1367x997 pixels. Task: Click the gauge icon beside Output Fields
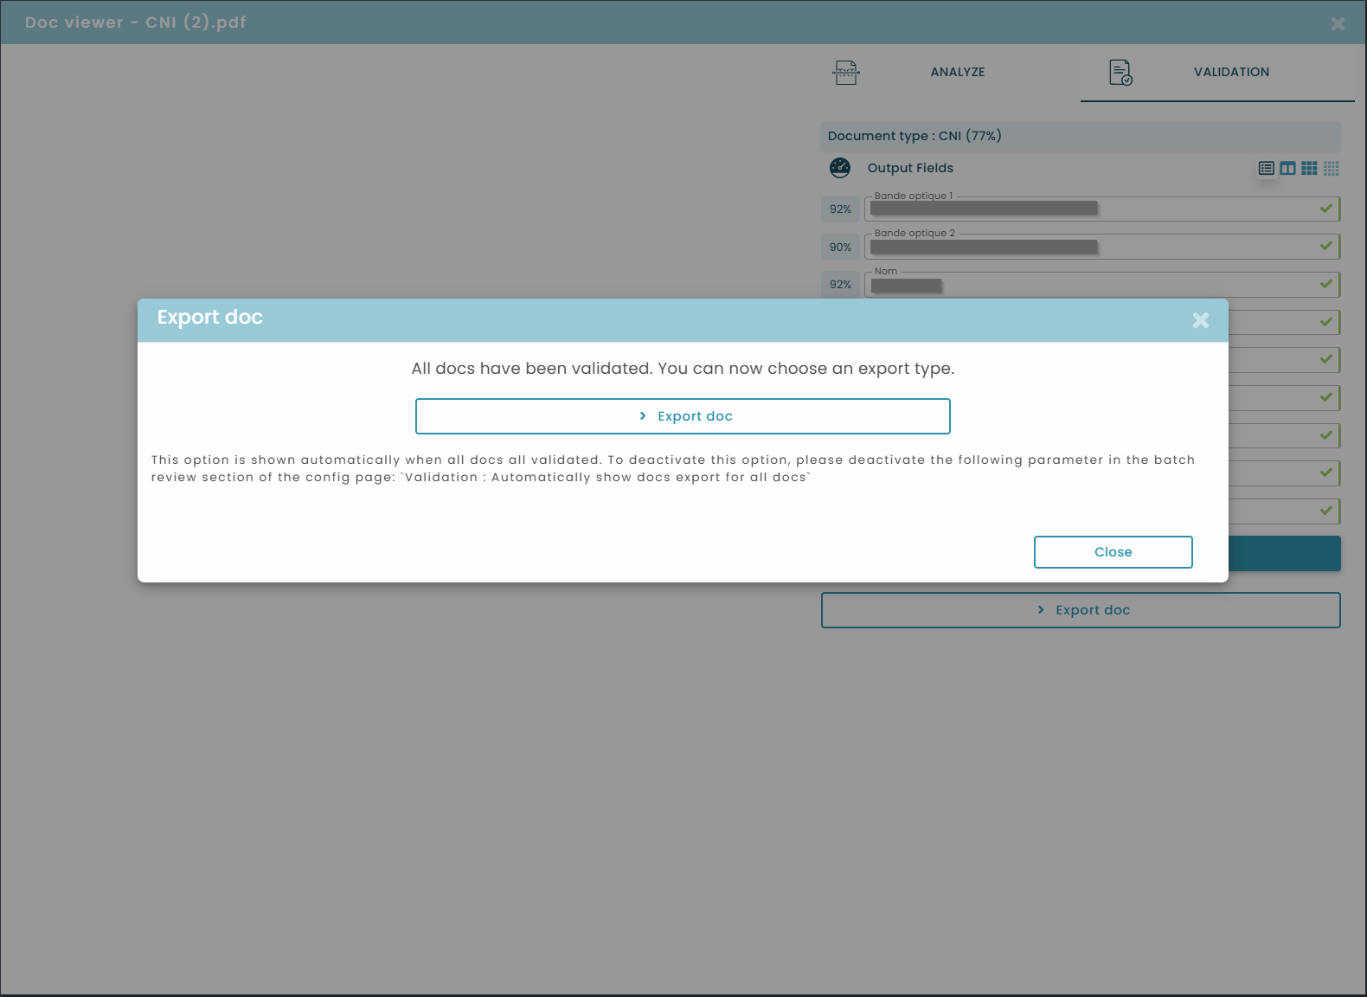(839, 168)
